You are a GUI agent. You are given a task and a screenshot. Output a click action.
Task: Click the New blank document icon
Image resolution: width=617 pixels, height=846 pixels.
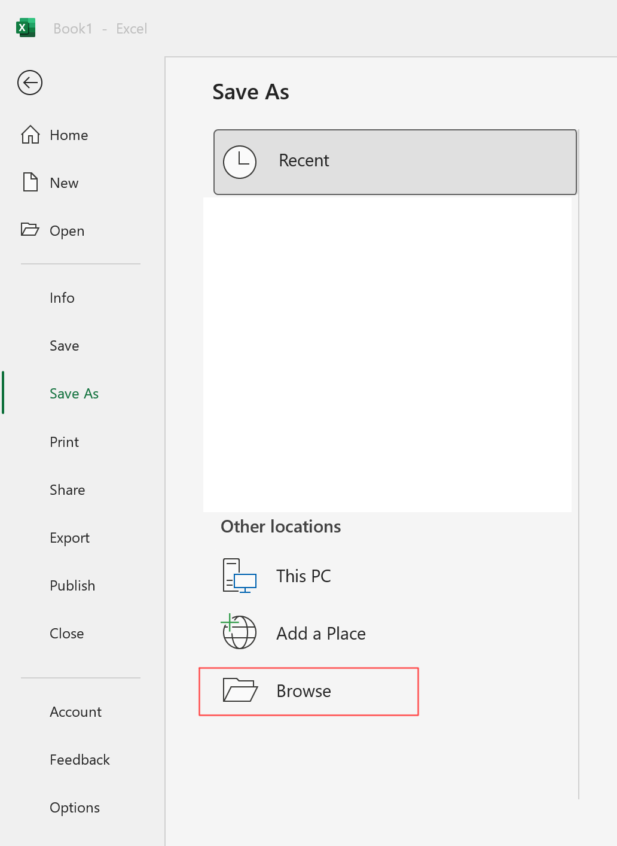[x=30, y=182]
